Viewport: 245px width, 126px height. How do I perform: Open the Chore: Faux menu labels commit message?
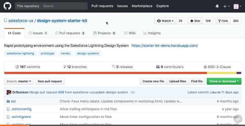pyautogui.click(x=121, y=101)
